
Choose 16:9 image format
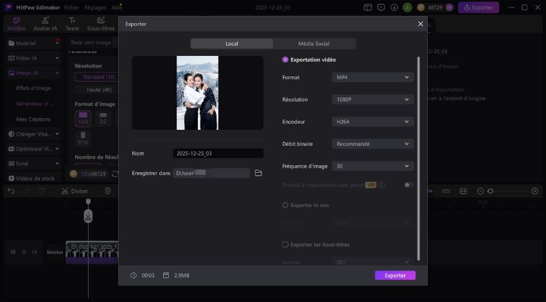click(83, 118)
